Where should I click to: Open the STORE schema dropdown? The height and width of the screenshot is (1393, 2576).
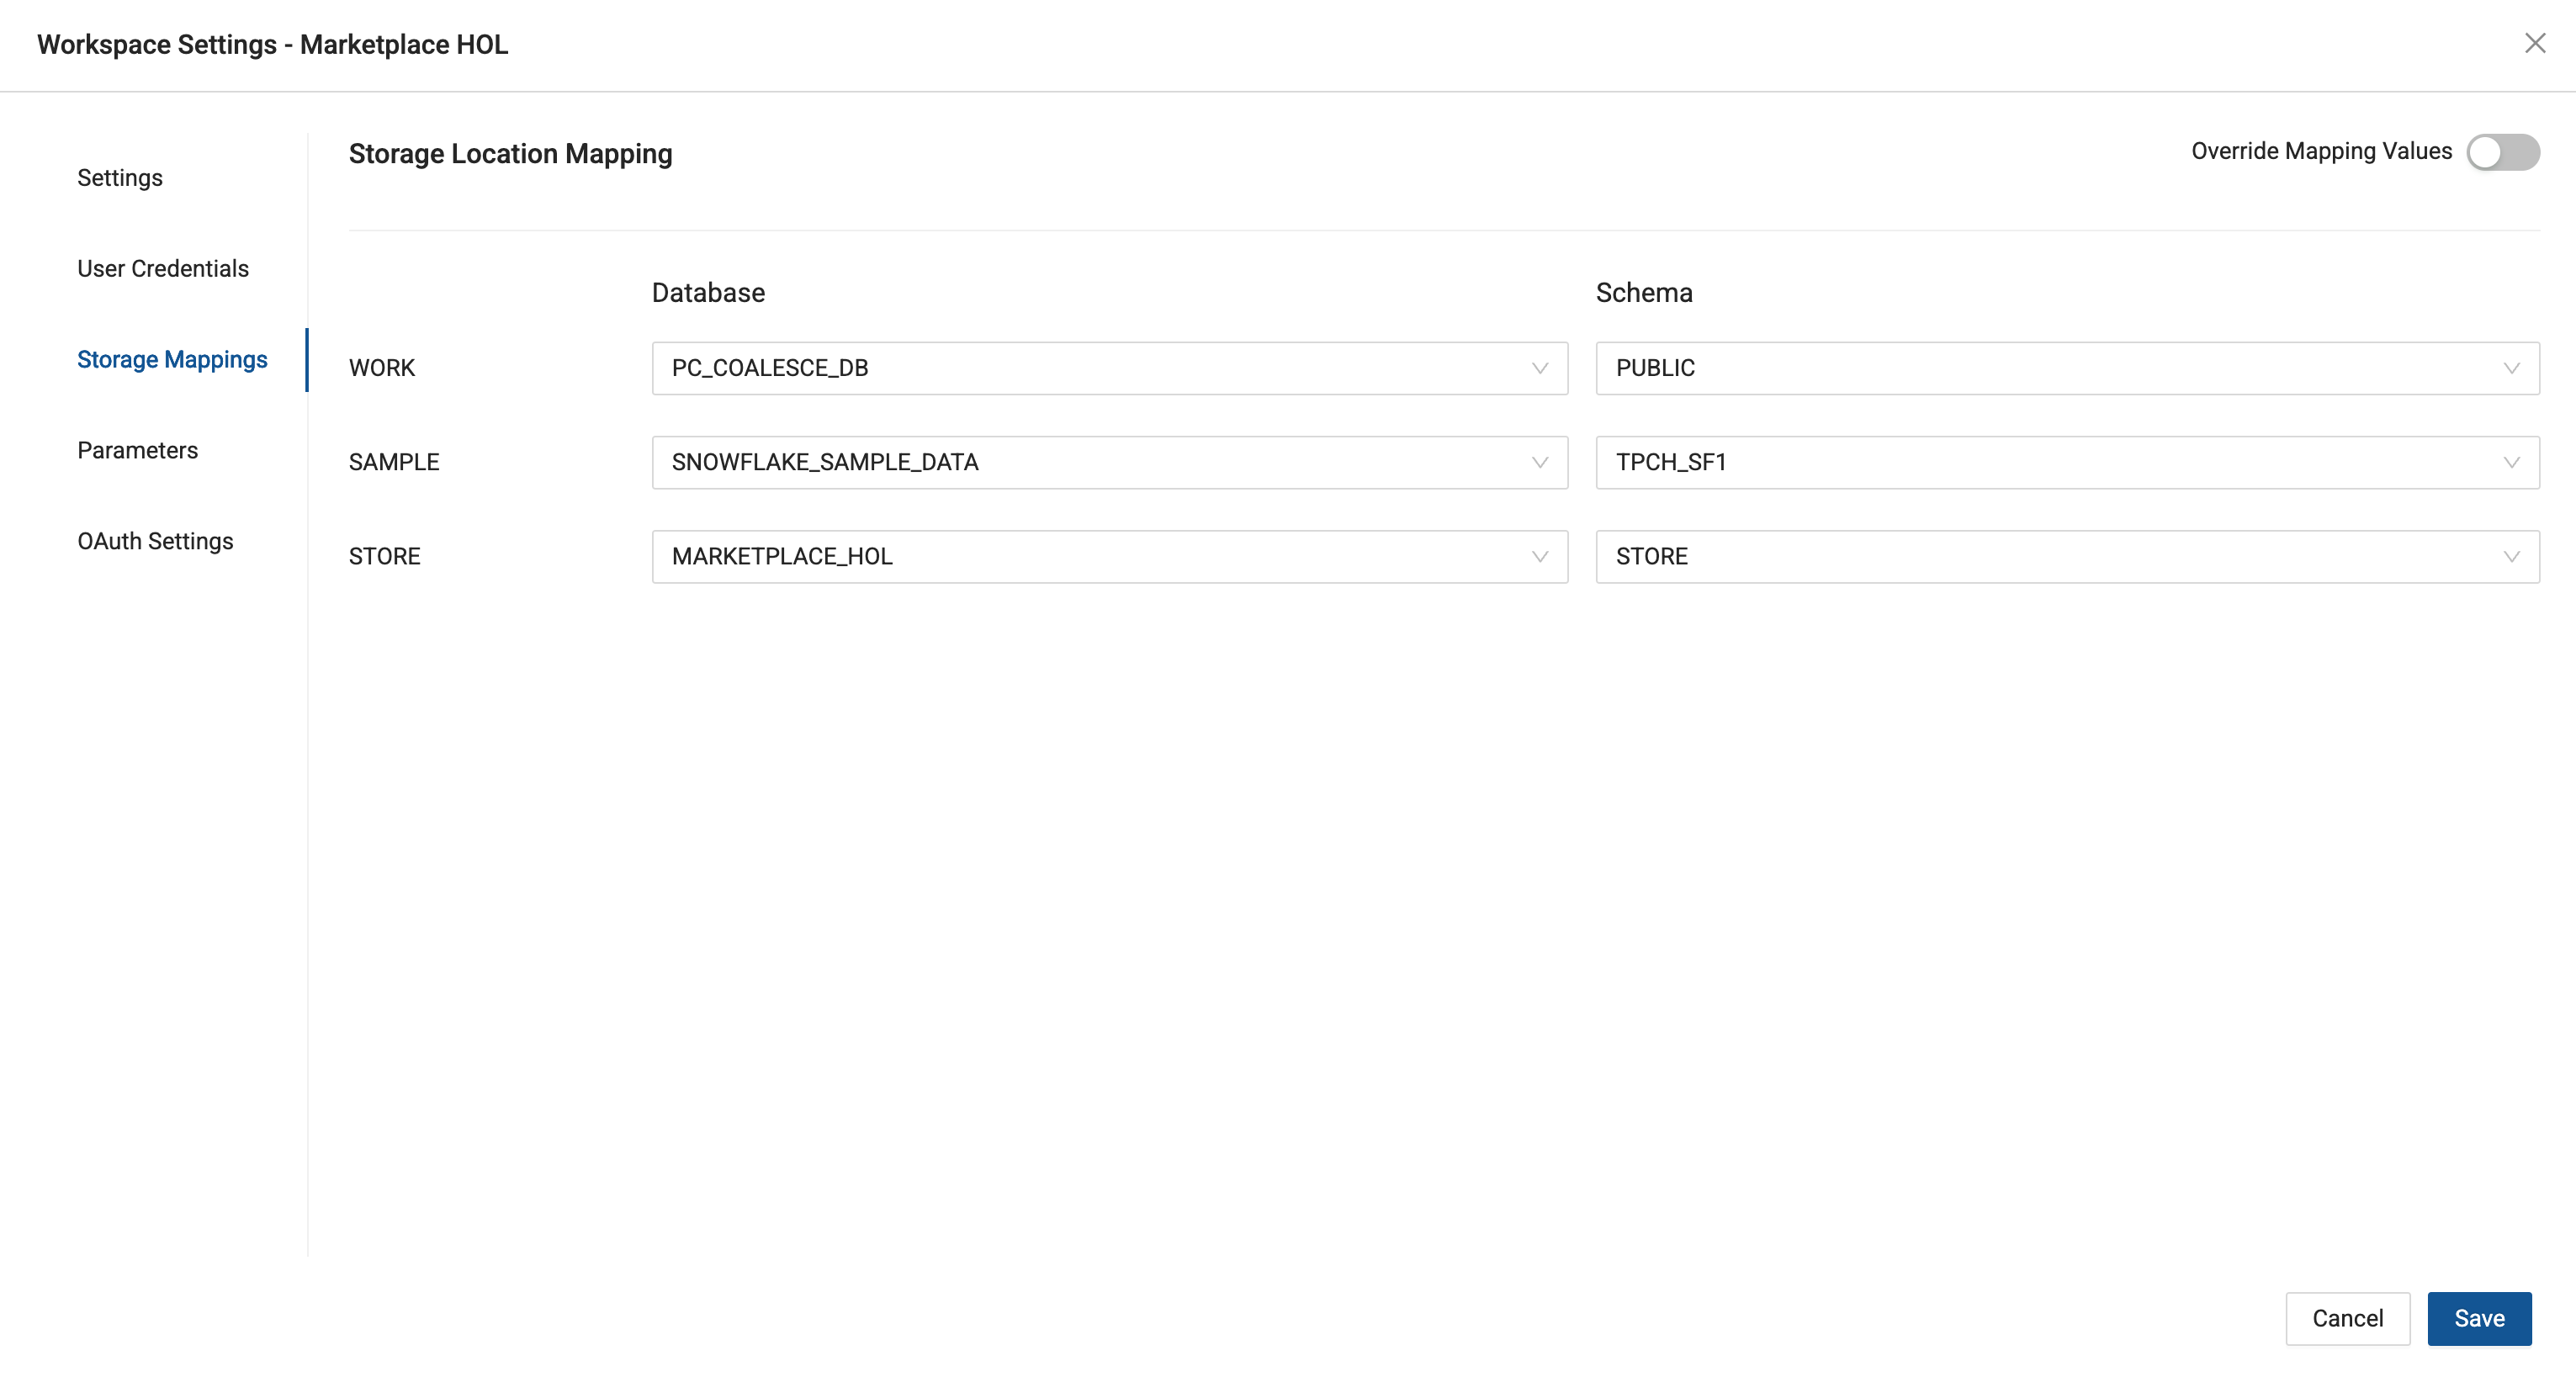click(2050, 556)
